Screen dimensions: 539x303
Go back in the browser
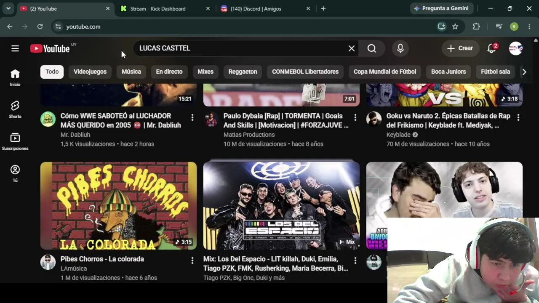[x=10, y=27]
